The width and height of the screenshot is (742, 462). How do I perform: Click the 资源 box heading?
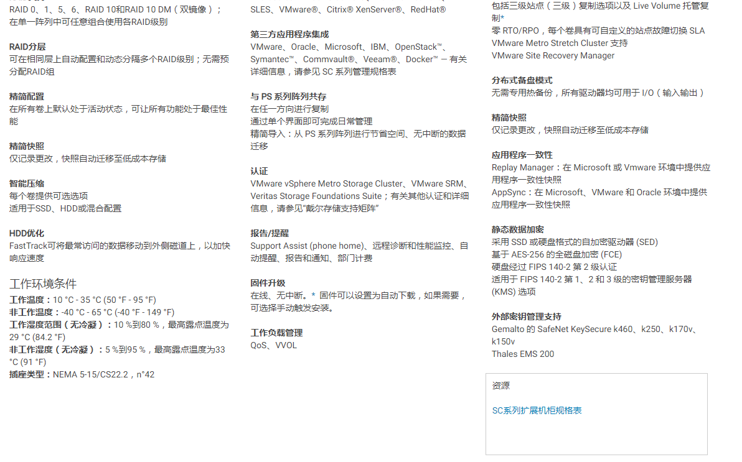(x=500, y=386)
